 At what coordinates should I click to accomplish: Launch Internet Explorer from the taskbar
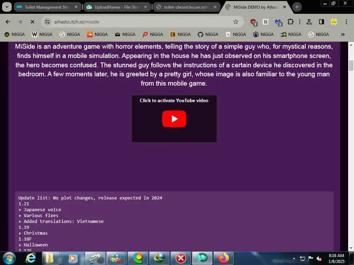(x=31, y=258)
